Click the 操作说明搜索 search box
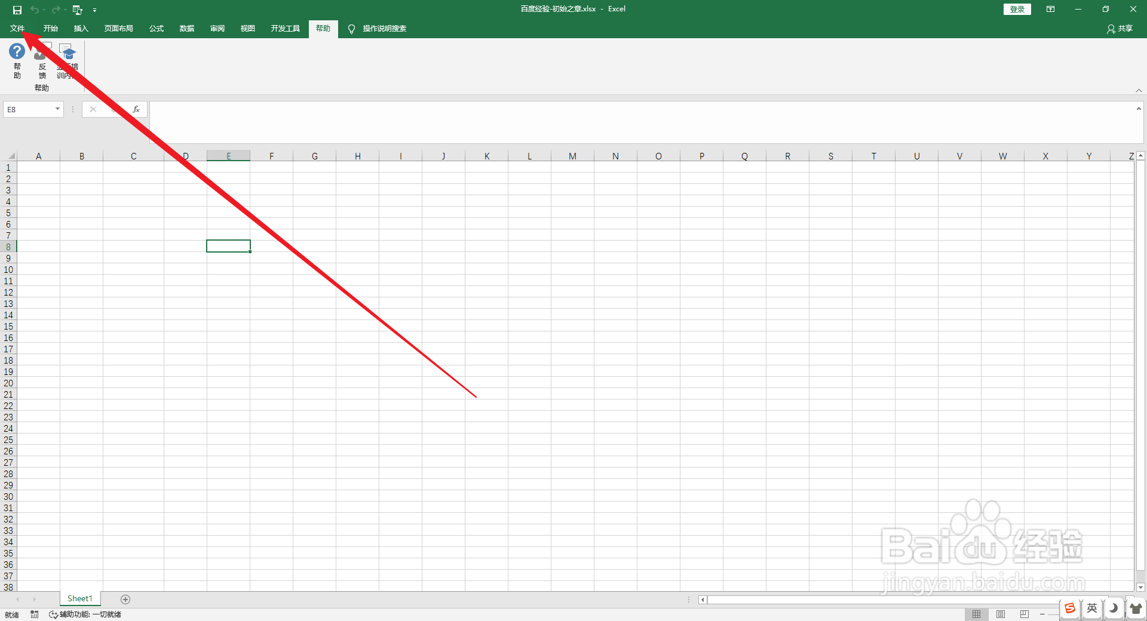This screenshot has height=621, width=1147. (x=385, y=29)
